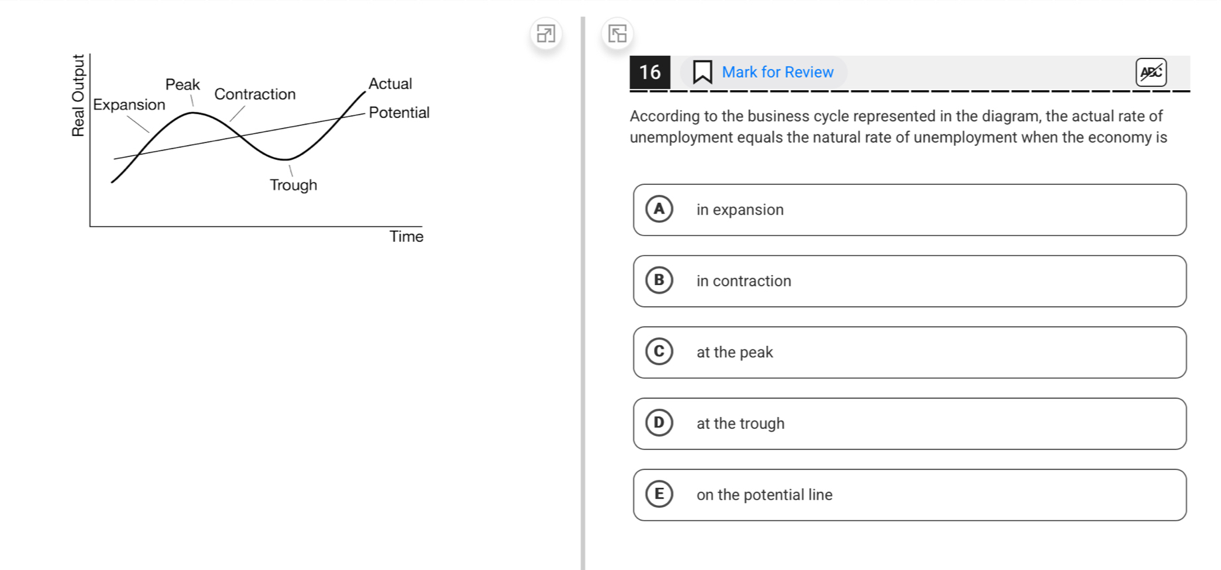Viewport: 1221px width, 570px height.
Task: Toggle the ABC strikethrough answer eliminator
Action: pos(1151,72)
